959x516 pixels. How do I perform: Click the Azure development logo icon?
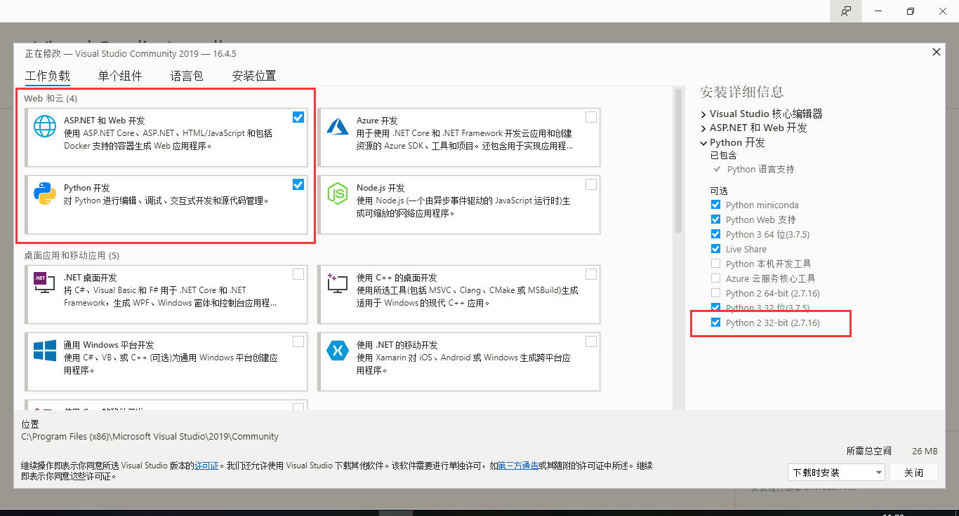point(338,126)
